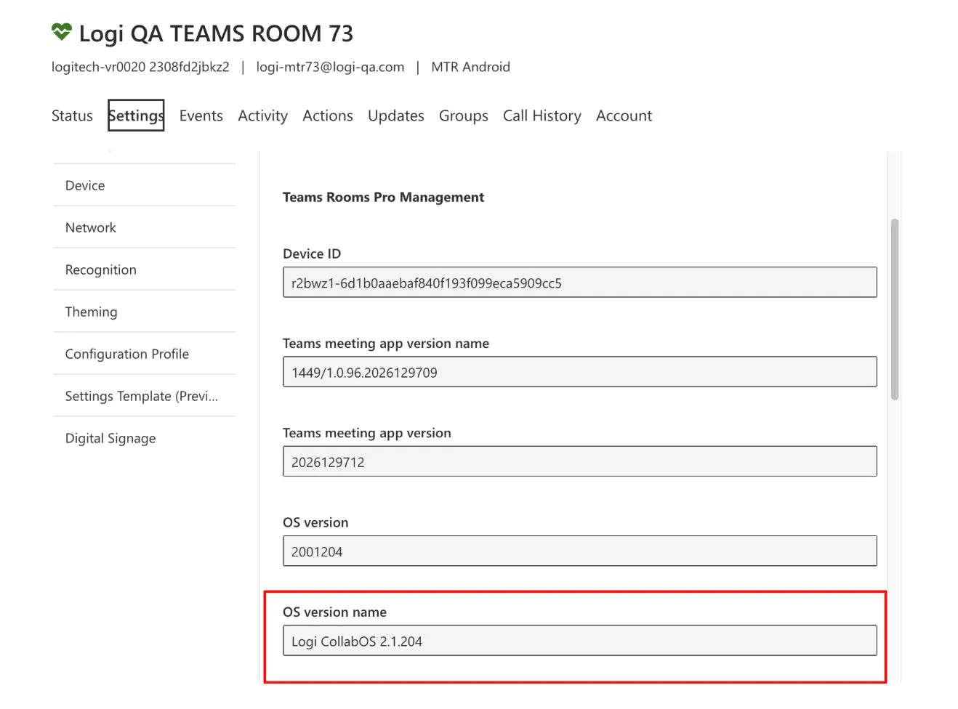
Task: Open the Network settings section
Action: pos(145,227)
